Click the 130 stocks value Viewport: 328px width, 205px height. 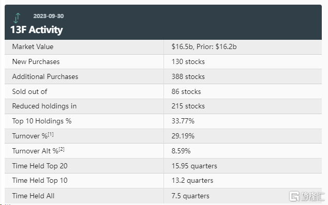coord(188,61)
